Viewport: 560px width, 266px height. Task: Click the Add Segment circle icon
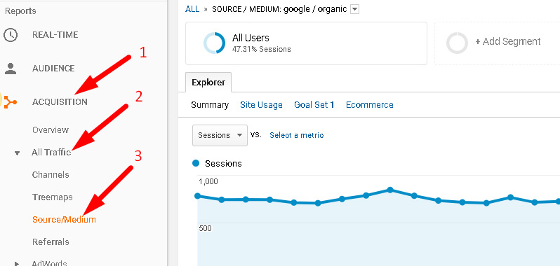[x=457, y=43]
